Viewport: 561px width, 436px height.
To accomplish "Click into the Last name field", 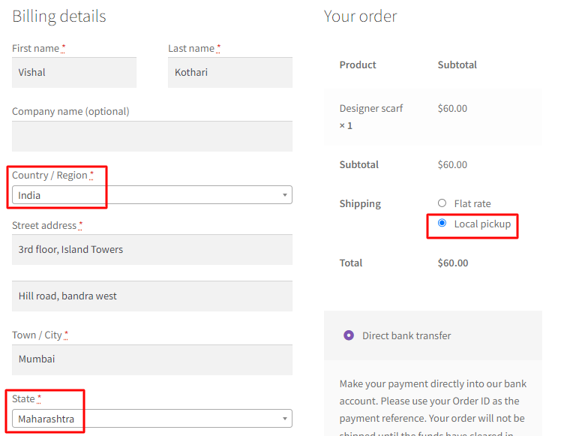I will (229, 73).
